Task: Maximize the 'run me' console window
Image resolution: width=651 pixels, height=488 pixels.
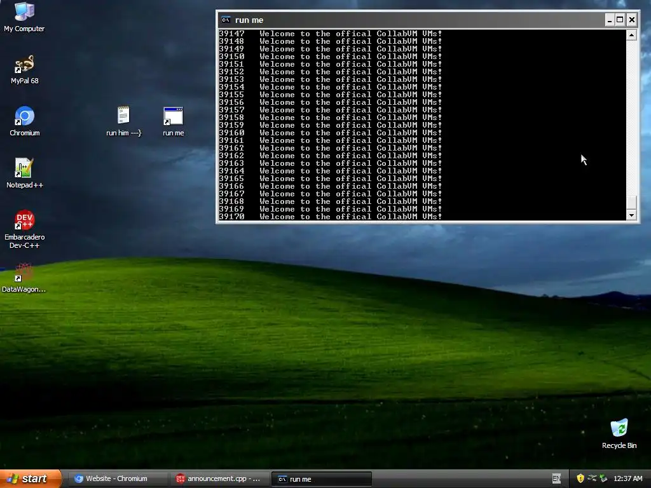Action: tap(620, 20)
